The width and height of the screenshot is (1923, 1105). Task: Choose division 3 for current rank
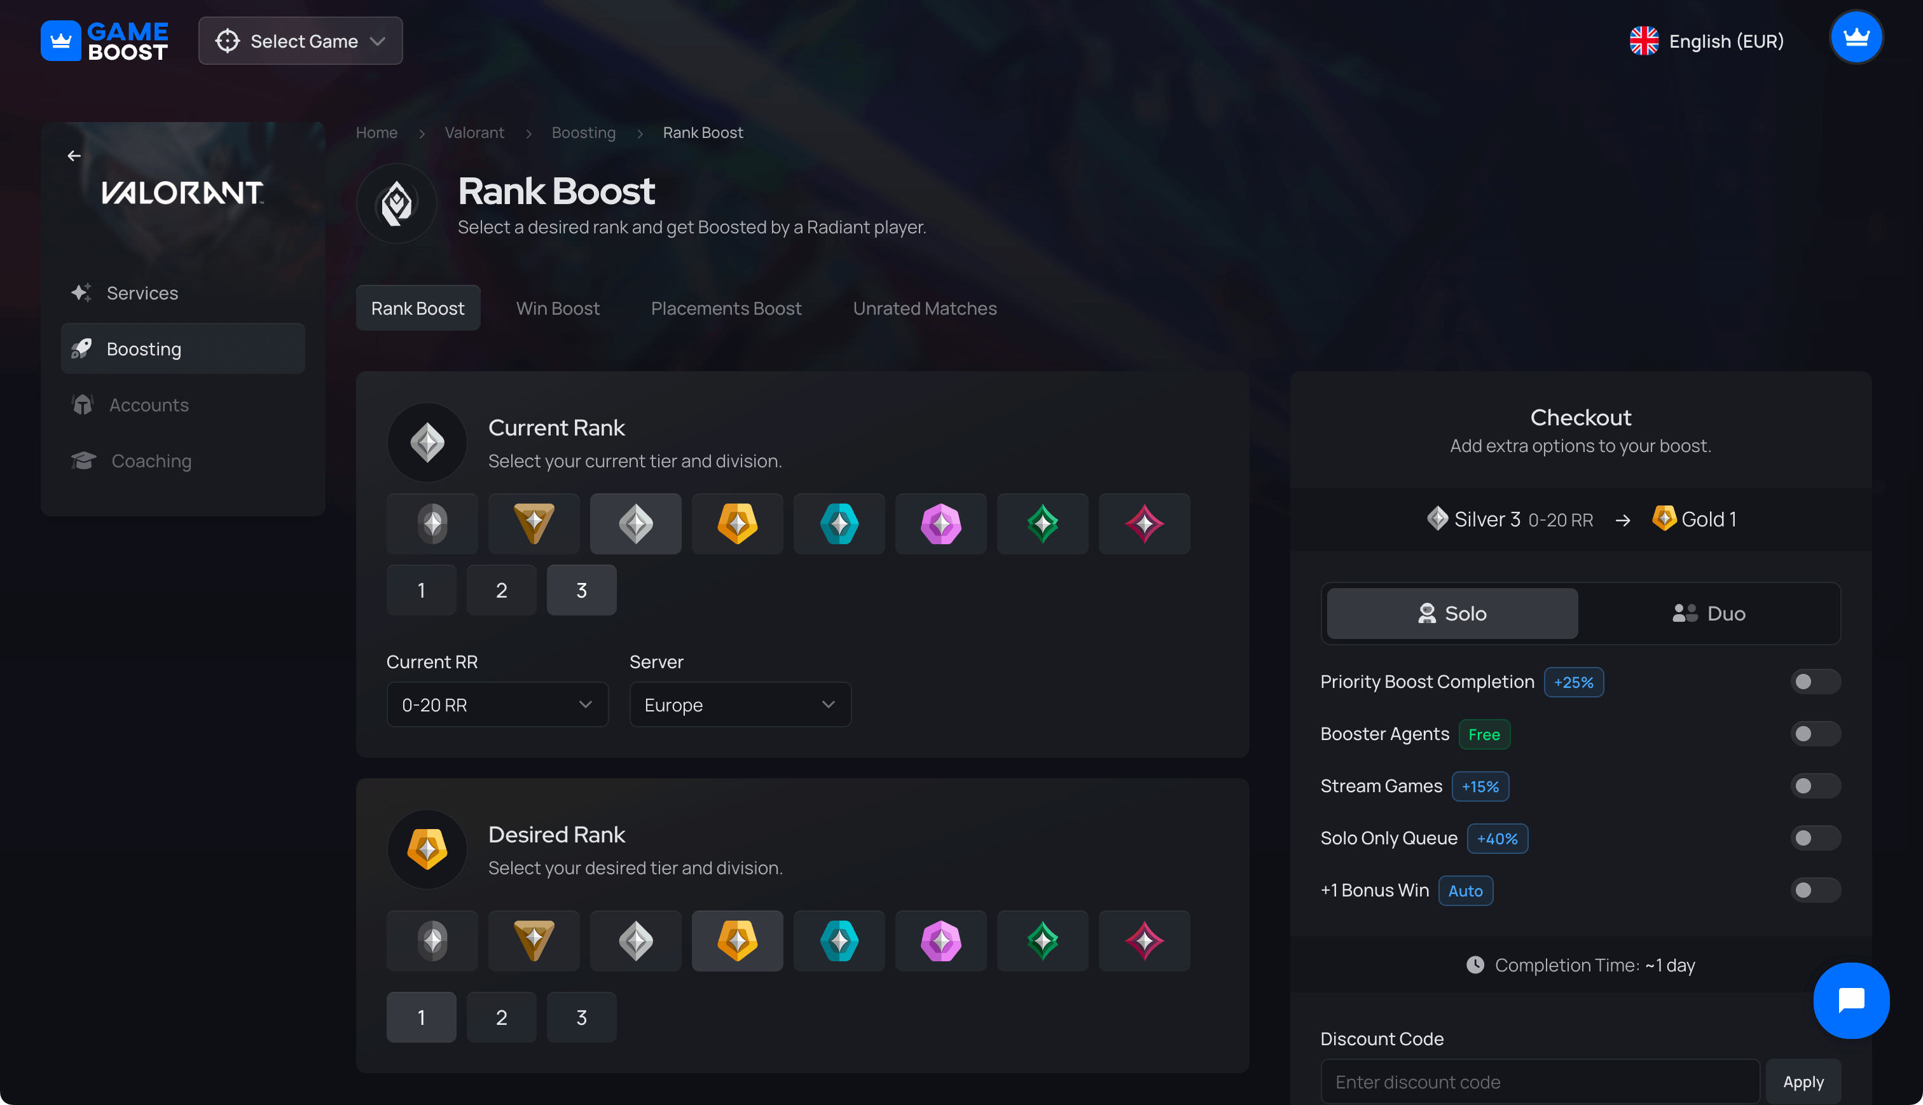click(582, 589)
